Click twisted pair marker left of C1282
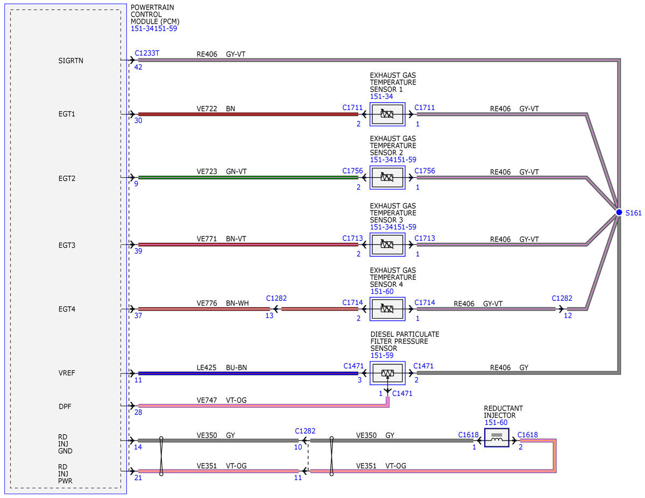645x498 pixels. (161, 456)
